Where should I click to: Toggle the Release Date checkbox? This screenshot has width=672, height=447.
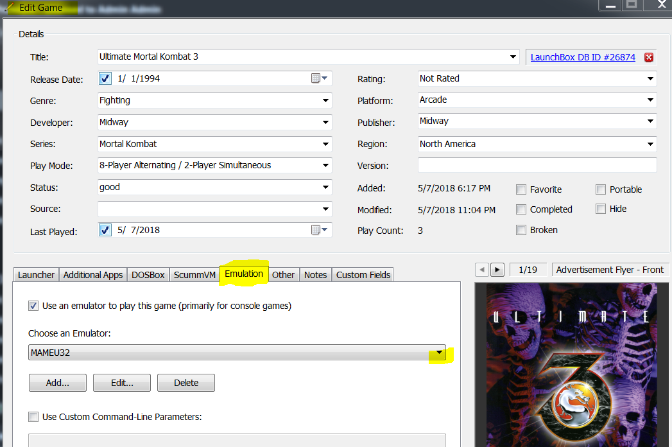105,78
